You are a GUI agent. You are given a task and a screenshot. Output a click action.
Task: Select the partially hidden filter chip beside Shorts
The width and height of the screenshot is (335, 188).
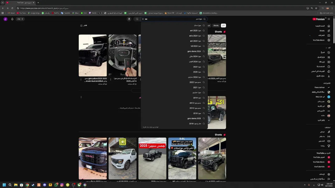click(209, 26)
